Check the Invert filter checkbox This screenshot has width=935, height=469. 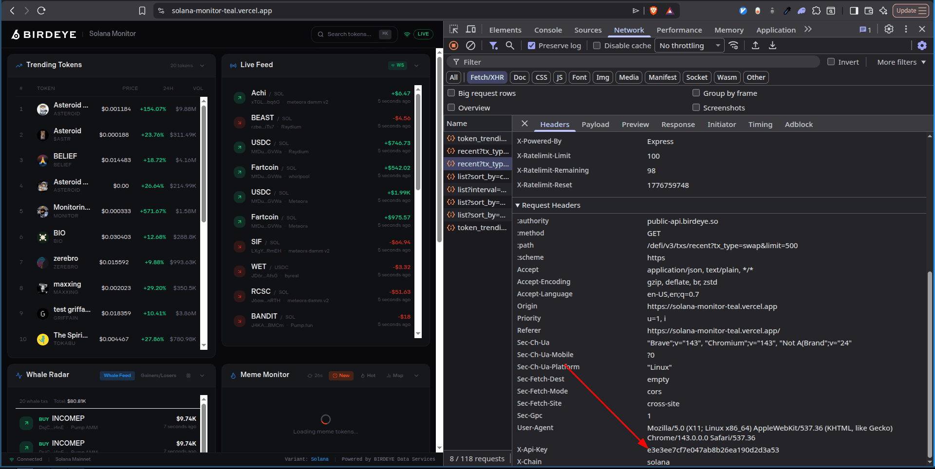pyautogui.click(x=831, y=62)
